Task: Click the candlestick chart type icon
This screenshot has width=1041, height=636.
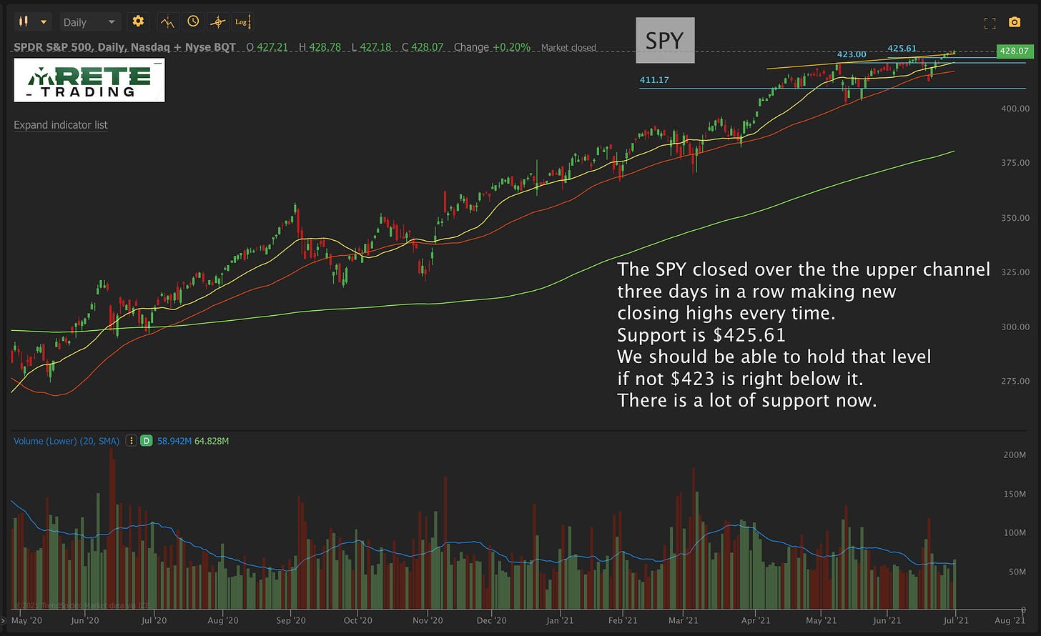Action: pyautogui.click(x=25, y=22)
